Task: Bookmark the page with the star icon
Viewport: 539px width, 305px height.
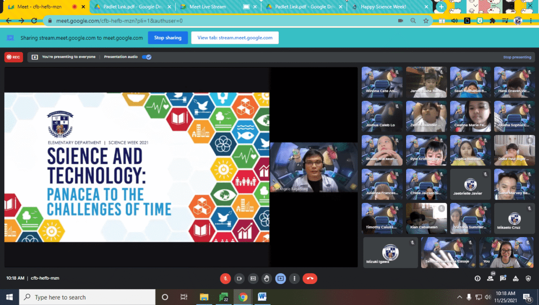Action: [x=426, y=21]
